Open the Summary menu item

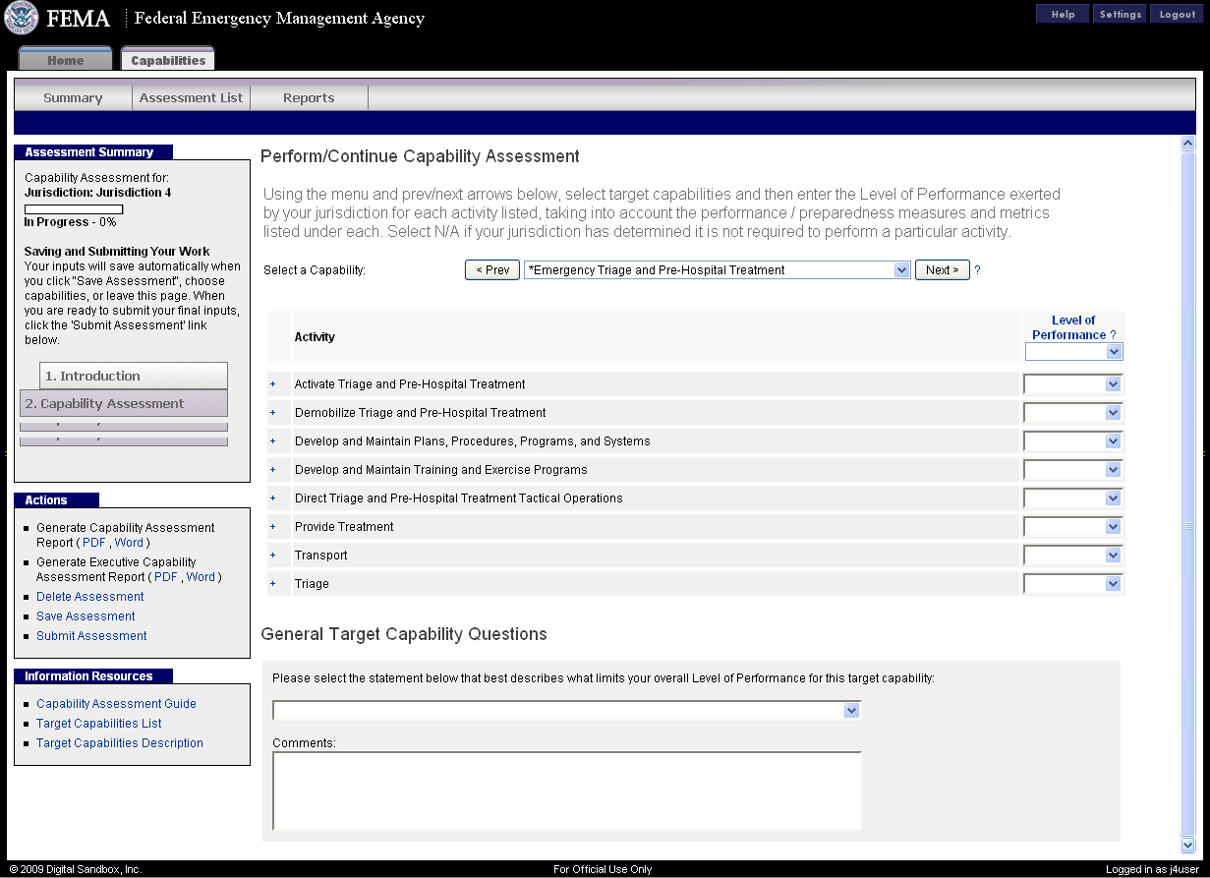click(x=73, y=98)
